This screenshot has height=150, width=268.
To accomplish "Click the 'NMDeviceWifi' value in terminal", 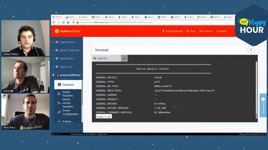I will (x=163, y=86).
